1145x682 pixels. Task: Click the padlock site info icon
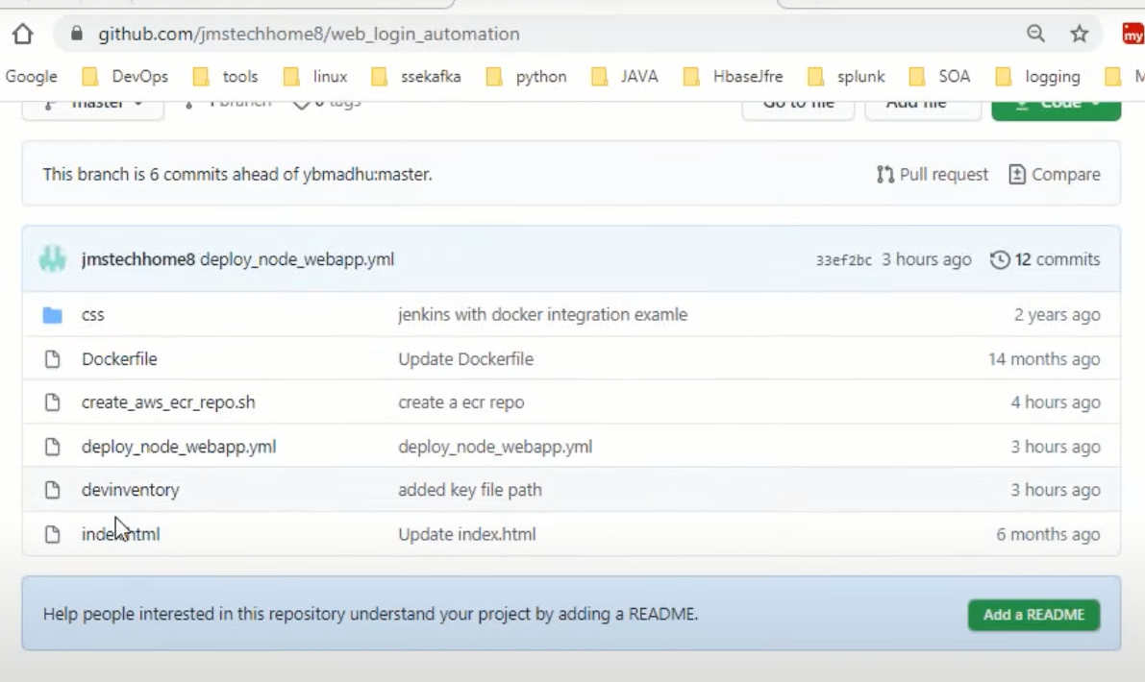[77, 34]
